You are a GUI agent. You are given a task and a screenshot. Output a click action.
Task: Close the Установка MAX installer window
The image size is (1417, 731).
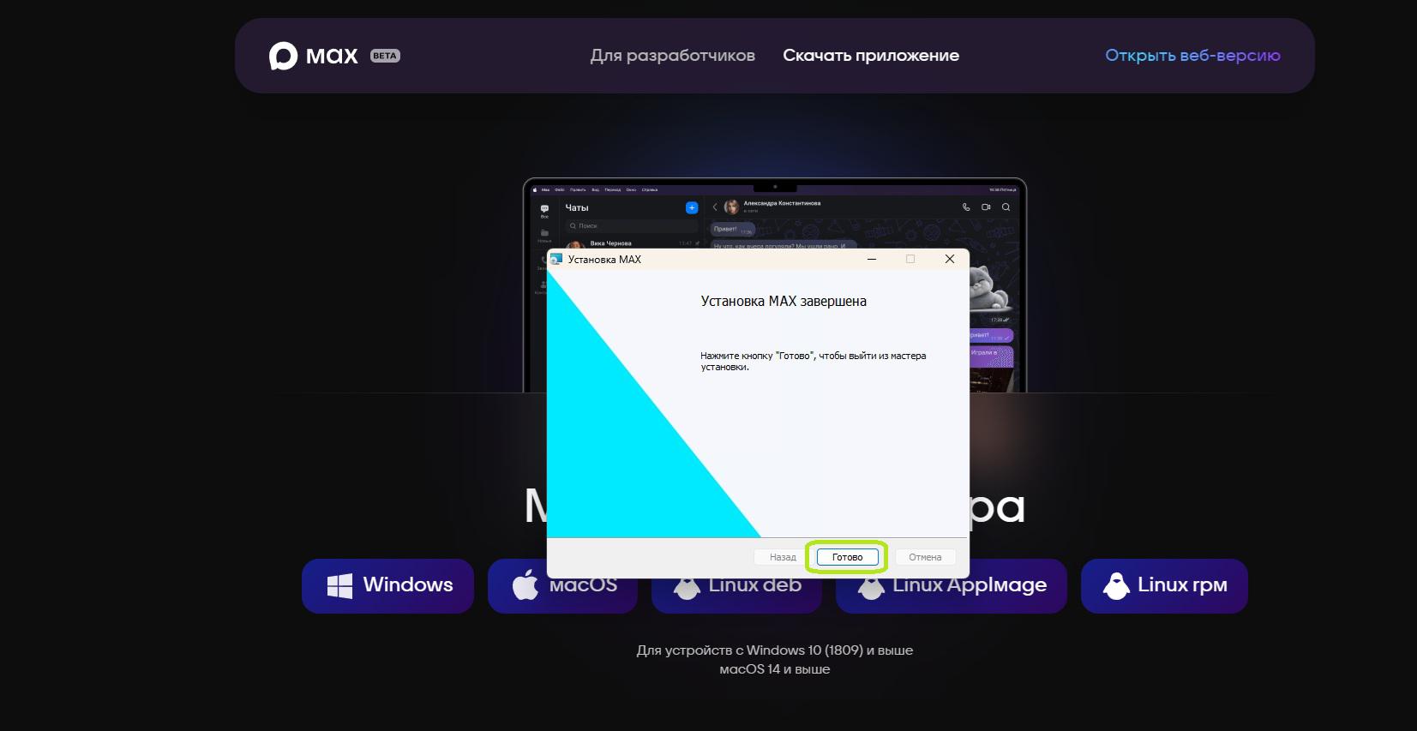click(x=950, y=259)
